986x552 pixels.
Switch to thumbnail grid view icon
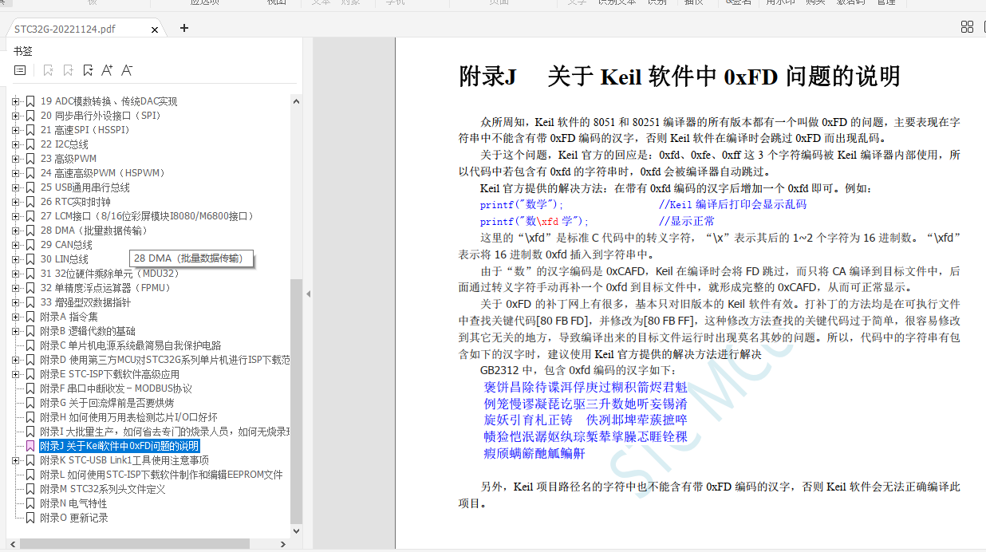(x=967, y=27)
